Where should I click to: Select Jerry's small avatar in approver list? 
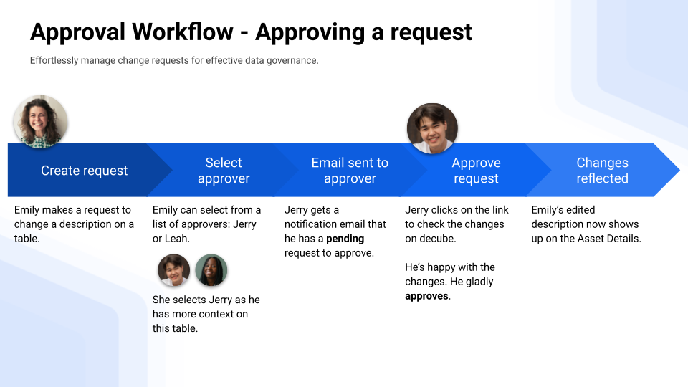tap(173, 270)
